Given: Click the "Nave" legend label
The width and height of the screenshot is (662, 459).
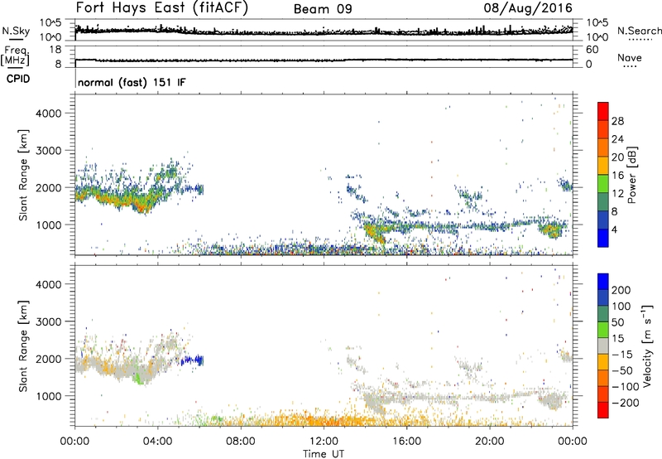Looking at the screenshot, I should [630, 57].
